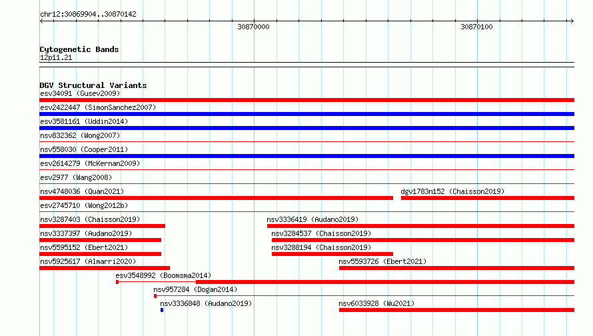The image size is (593, 336).
Task: Click the red bar under nsv5593726
Action: (456, 268)
